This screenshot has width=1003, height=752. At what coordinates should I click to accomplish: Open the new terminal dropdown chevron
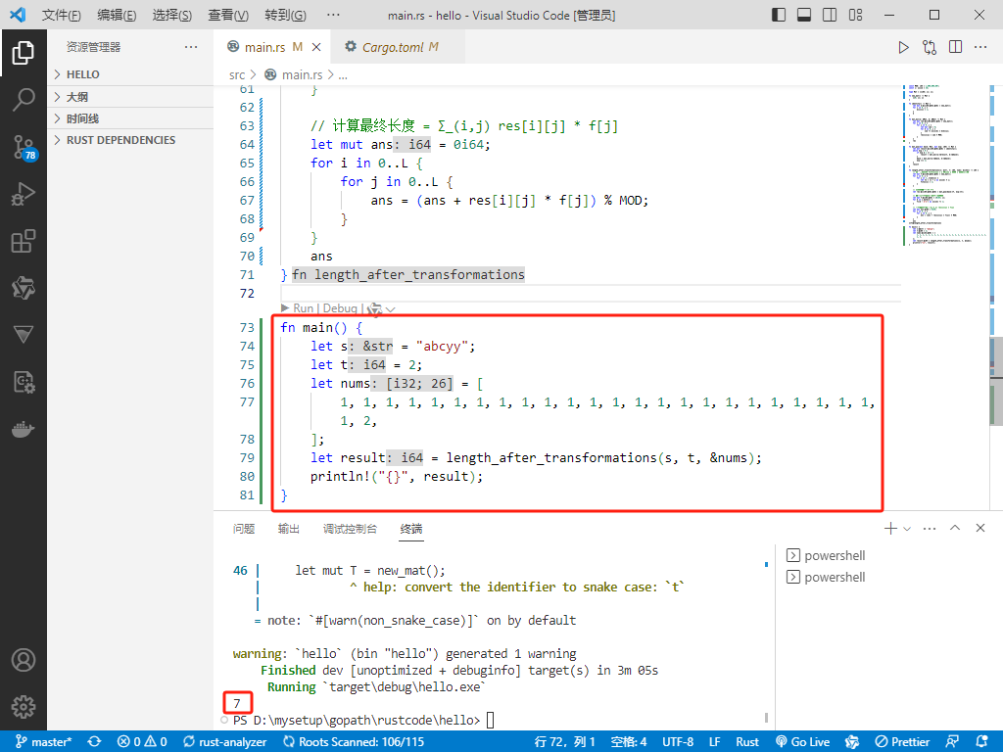pyautogui.click(x=907, y=529)
